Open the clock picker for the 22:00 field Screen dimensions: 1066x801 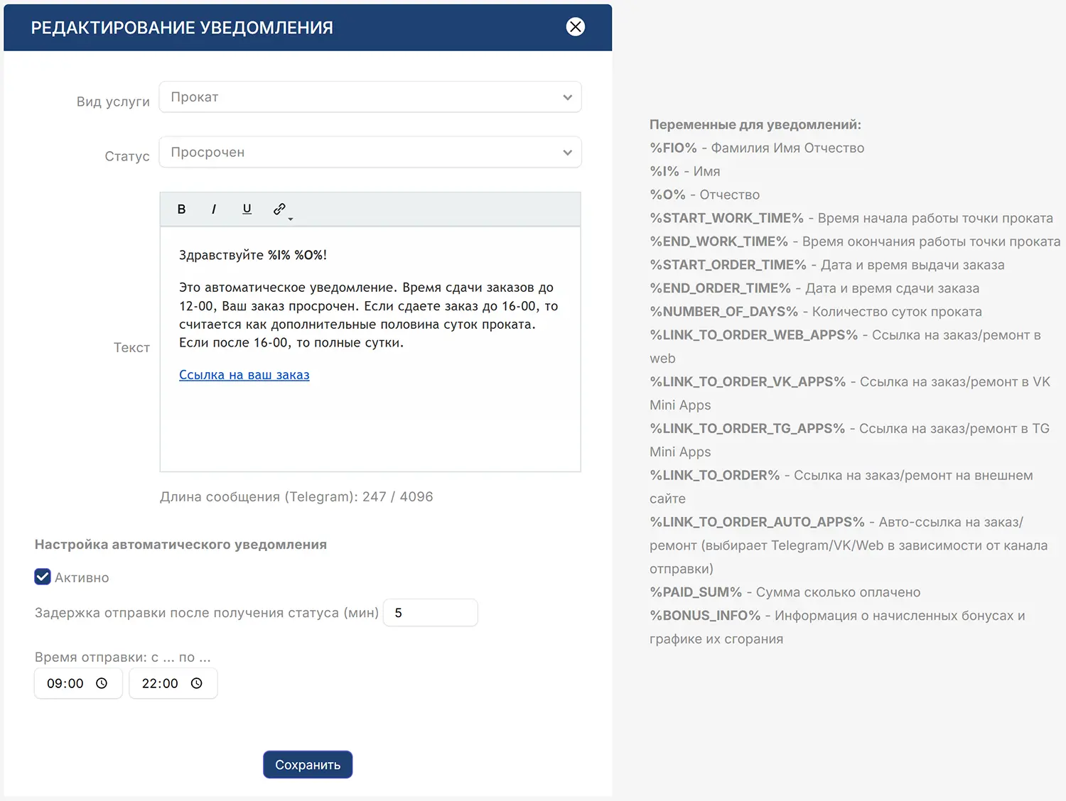coord(197,683)
